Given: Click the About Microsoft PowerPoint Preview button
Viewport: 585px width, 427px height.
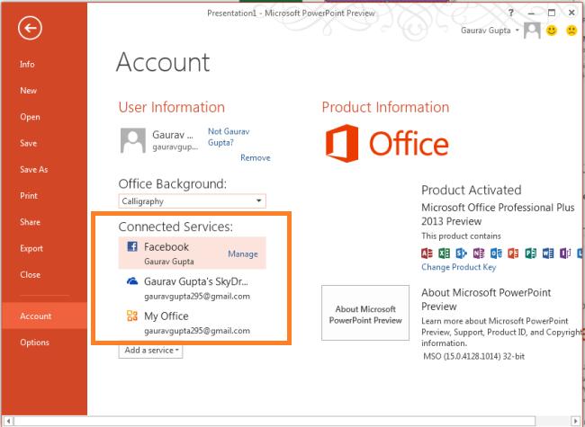Looking at the screenshot, I should 365,313.
